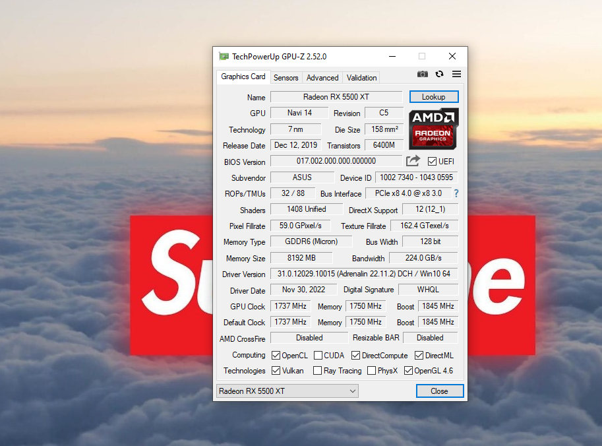Screen dimensions: 602x446
Task: Click the Shaders field 1408 Unified
Action: point(307,209)
